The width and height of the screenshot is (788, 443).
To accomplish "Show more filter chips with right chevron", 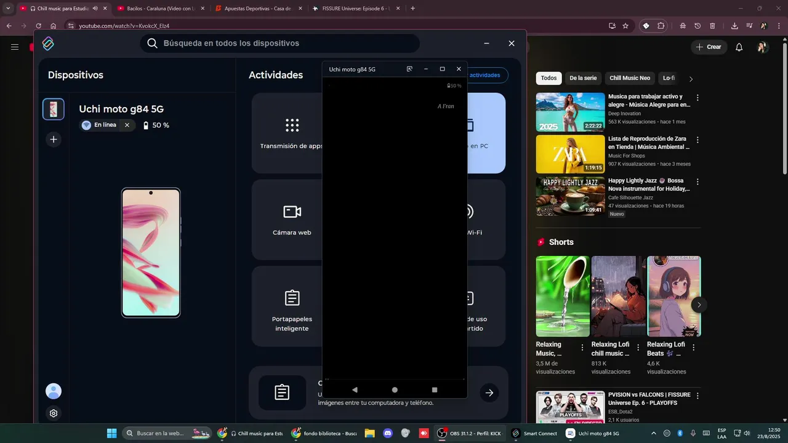I will [691, 79].
